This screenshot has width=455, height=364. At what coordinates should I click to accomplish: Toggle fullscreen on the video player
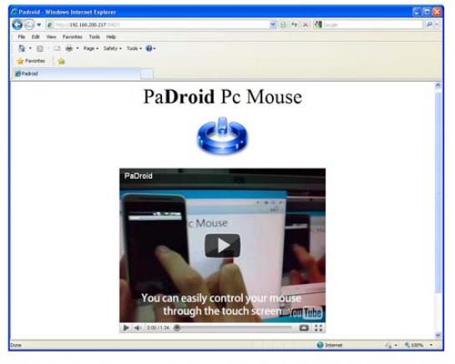318,328
